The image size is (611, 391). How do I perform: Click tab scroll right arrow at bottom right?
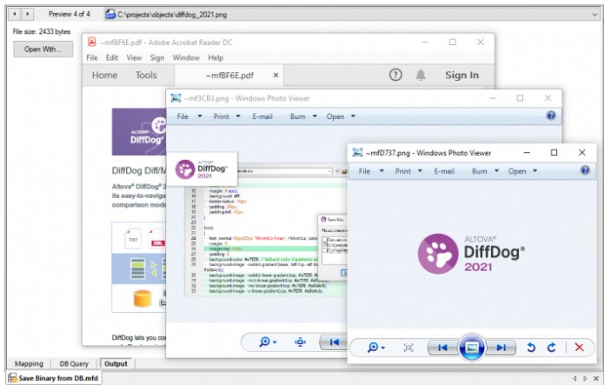[x=585, y=379]
